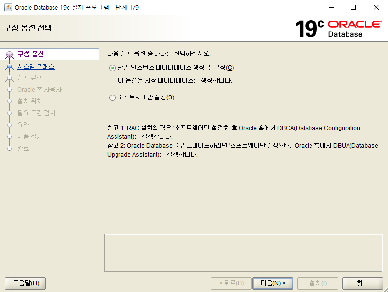The height and width of the screenshot is (292, 388).
Task: Click the disabled 뒤로(B) back button
Action: [x=231, y=283]
